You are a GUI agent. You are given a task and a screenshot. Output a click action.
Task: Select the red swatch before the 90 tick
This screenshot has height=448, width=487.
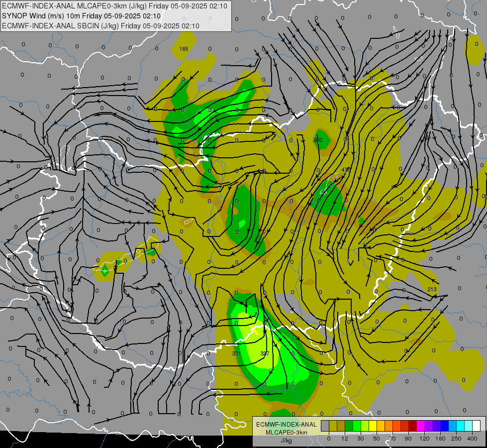(x=405, y=426)
